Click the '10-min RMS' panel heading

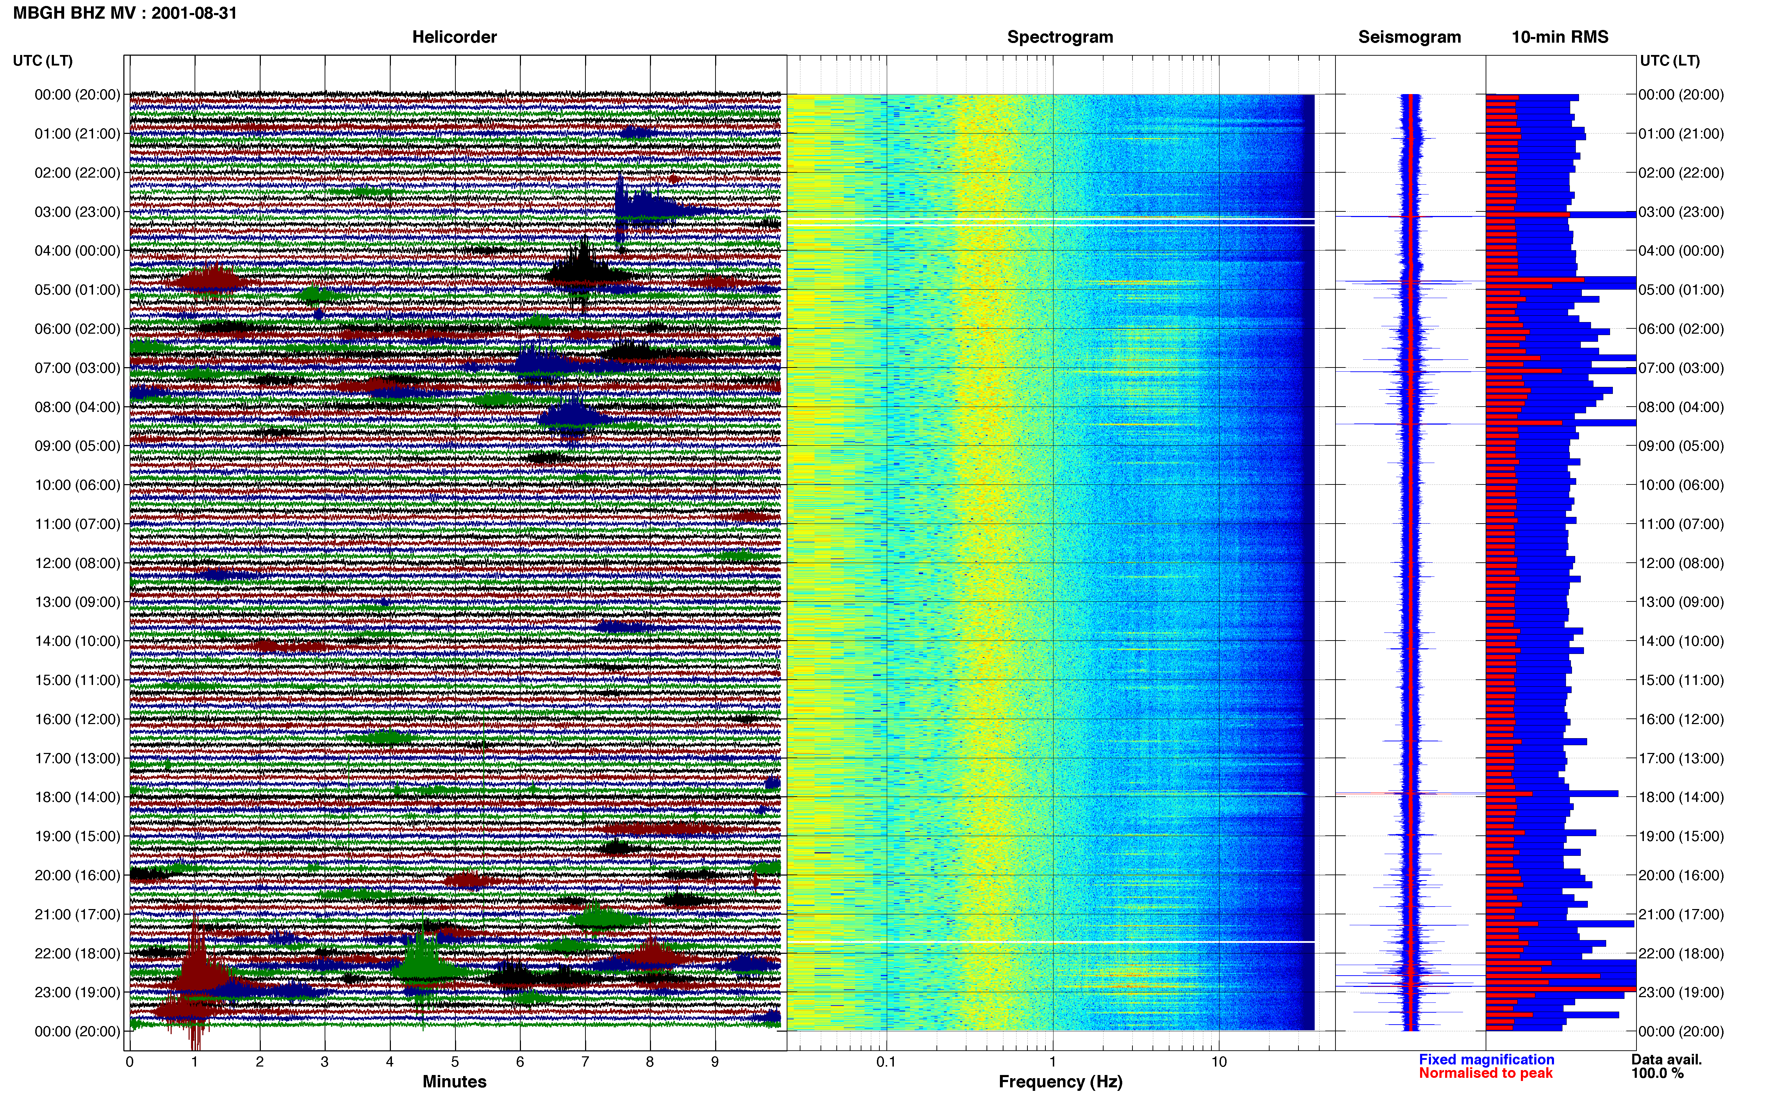coord(1560,37)
